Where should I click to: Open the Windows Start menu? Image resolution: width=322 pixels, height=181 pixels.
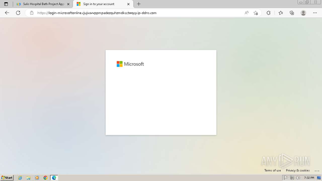click(7, 178)
